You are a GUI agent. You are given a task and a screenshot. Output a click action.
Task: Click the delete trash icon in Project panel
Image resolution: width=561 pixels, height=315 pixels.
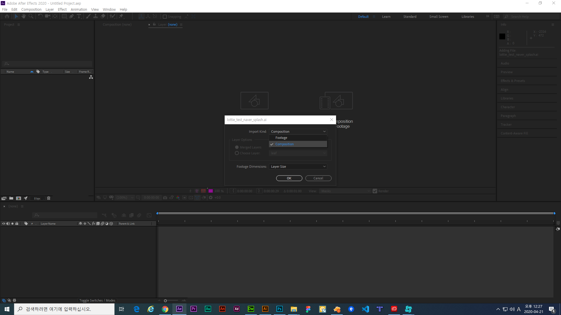(x=49, y=198)
